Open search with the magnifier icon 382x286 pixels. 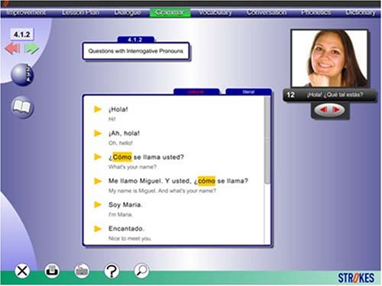click(141, 271)
